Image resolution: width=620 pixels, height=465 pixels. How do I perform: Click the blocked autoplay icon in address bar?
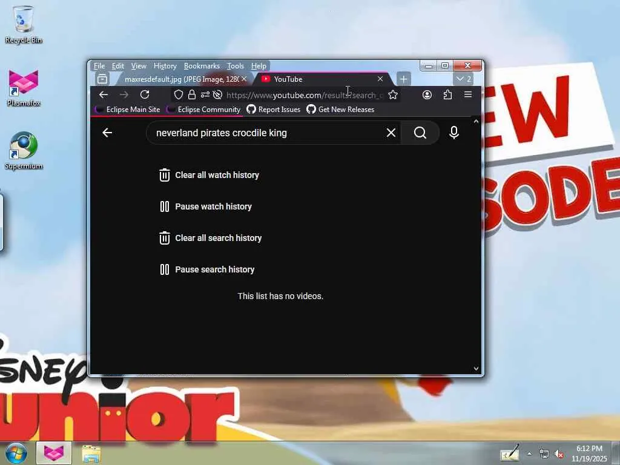click(217, 95)
